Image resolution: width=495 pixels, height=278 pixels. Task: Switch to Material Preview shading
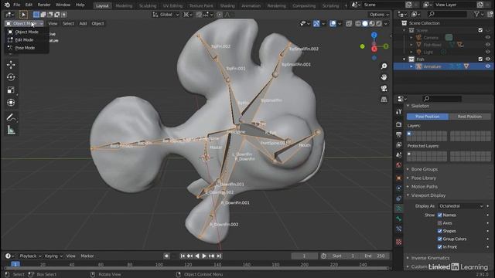(372, 24)
